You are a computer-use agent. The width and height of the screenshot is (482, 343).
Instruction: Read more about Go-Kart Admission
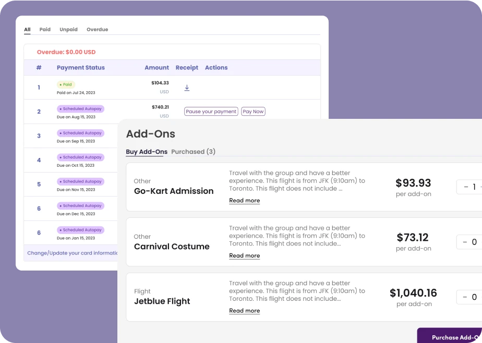(244, 201)
